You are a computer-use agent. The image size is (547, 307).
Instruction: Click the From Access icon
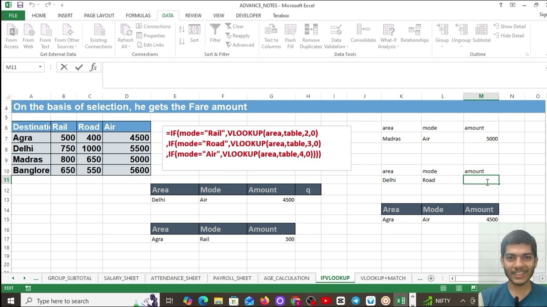12,36
